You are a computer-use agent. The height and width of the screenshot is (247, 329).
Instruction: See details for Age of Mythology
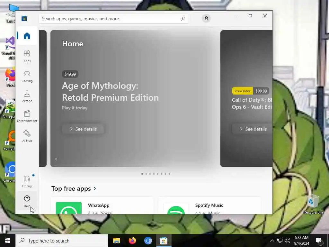[x=83, y=129]
